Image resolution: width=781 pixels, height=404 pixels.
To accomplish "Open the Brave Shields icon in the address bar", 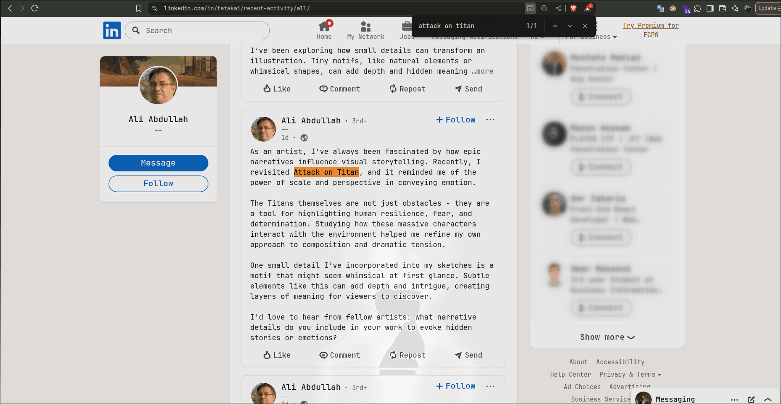I will (573, 8).
